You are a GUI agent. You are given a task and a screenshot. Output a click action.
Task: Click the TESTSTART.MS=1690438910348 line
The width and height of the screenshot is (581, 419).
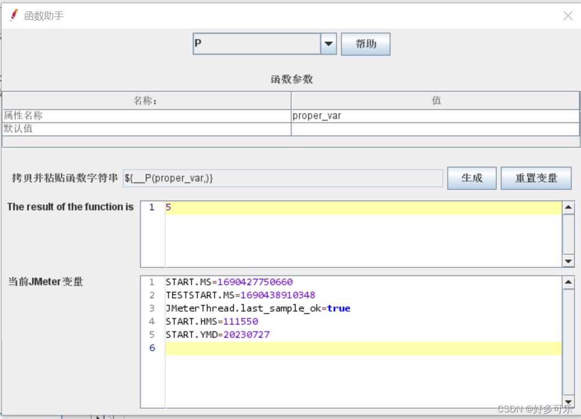241,296
